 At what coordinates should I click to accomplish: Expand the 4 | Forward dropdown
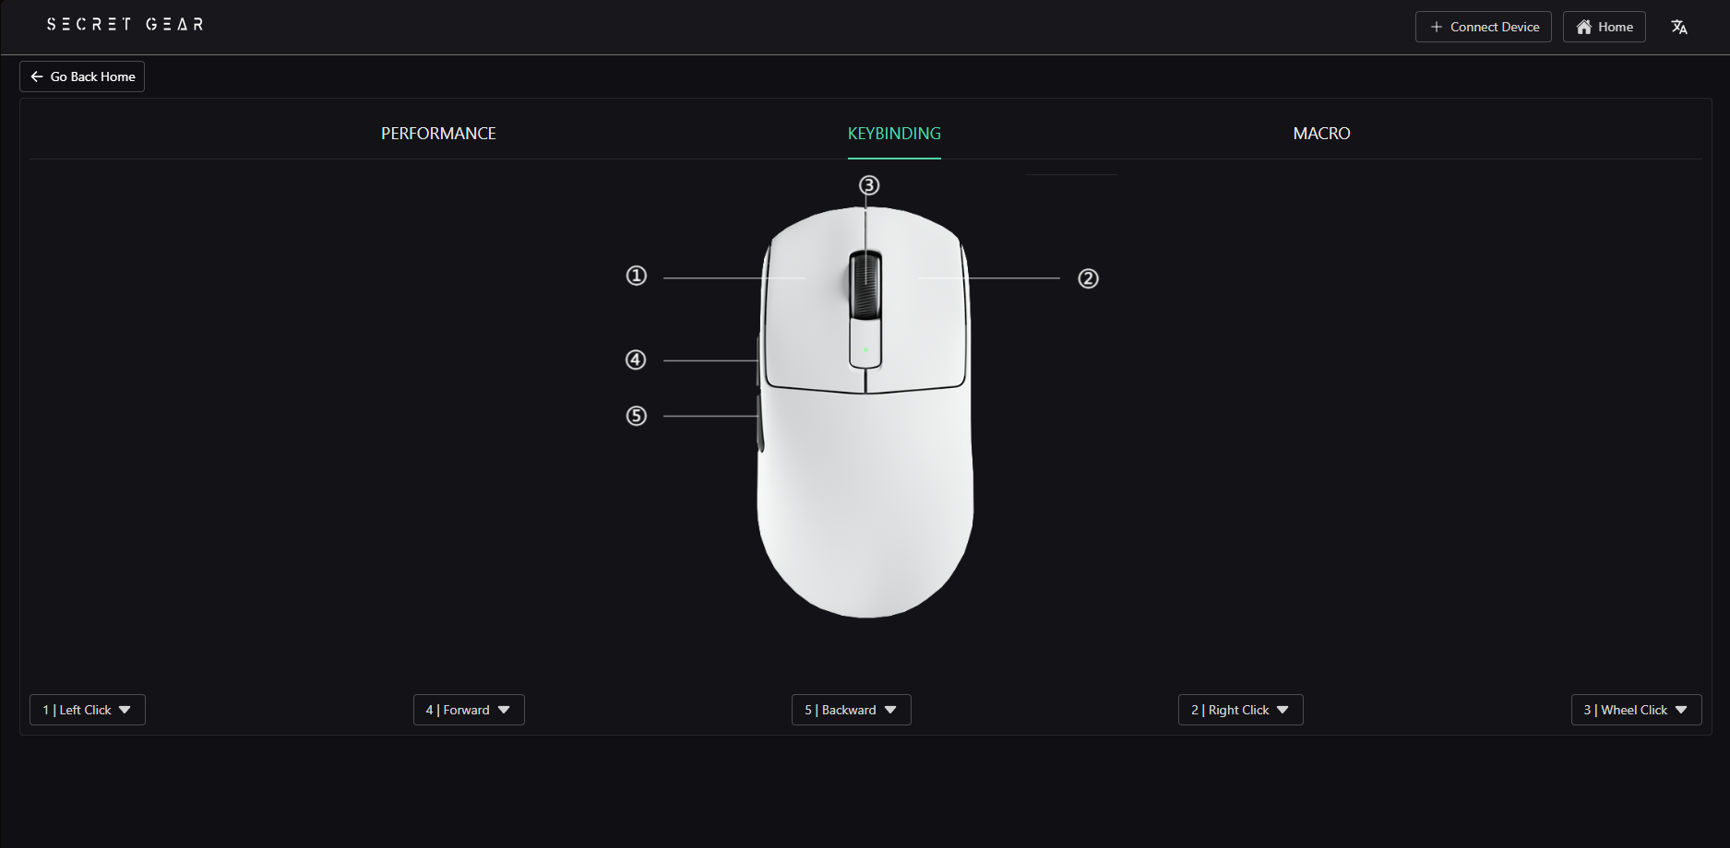(469, 710)
